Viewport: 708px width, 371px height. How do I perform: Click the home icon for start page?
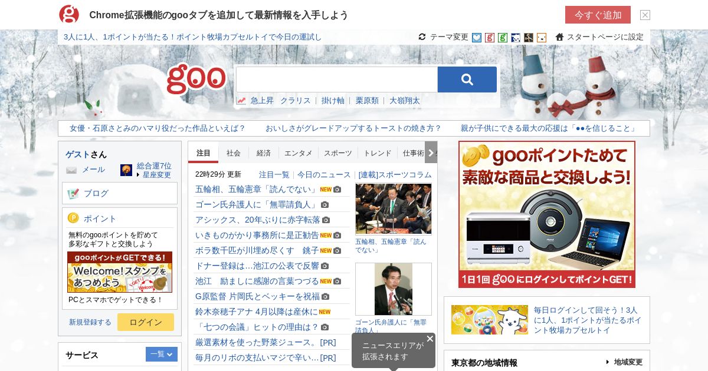(x=559, y=37)
